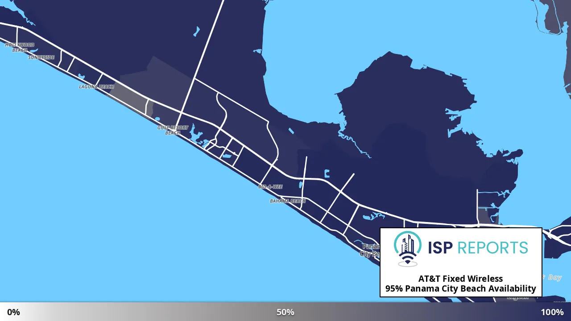Image resolution: width=571 pixels, height=321 pixels.
Task: Click the 95% Panama City Beach Availability text
Action: (x=460, y=288)
